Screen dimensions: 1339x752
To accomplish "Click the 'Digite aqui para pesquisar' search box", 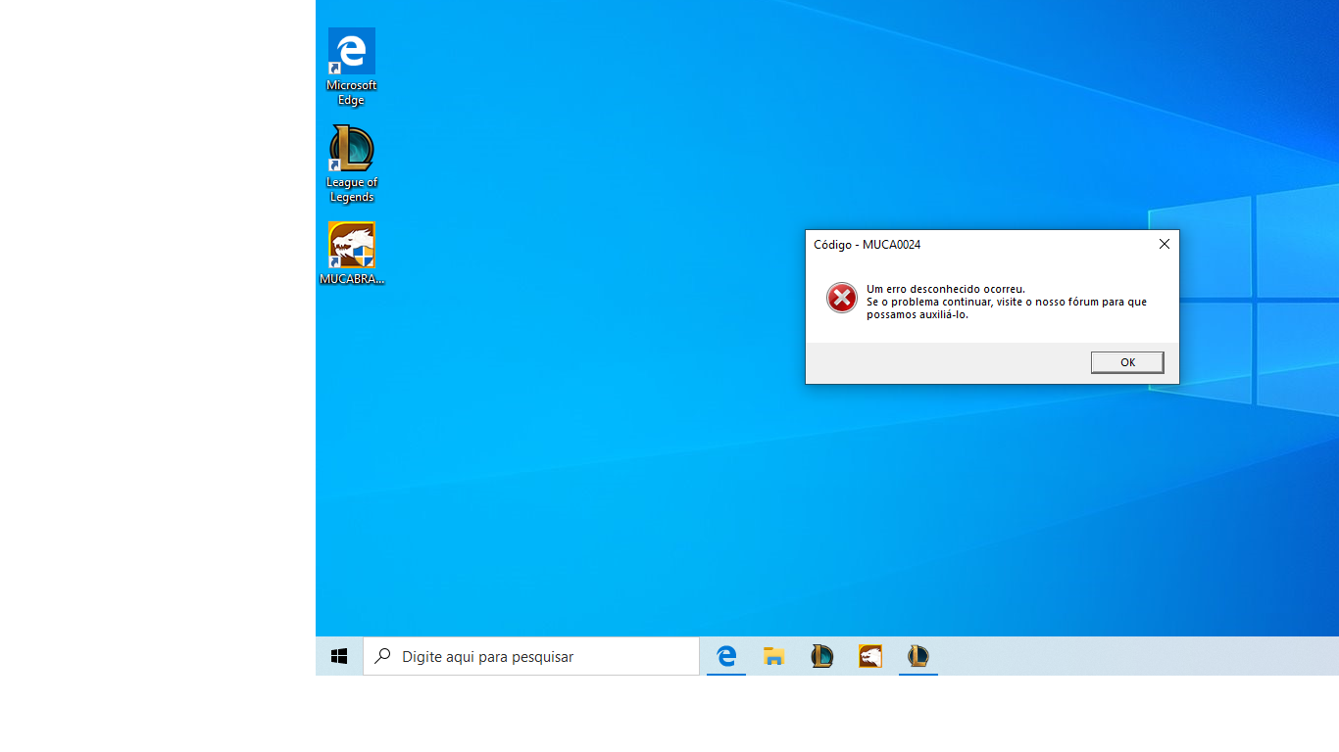I will [x=539, y=656].
